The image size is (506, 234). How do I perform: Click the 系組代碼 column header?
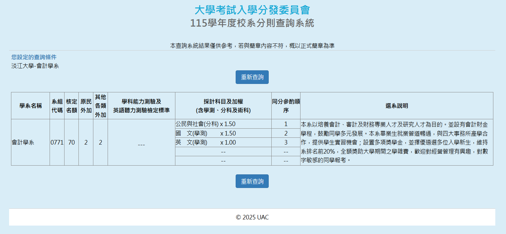click(57, 106)
